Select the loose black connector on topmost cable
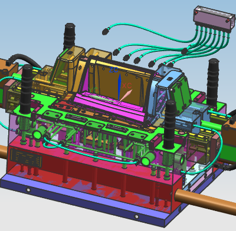Image resolution: width=236 pixels, height=231 pixels. pyautogui.click(x=106, y=31)
